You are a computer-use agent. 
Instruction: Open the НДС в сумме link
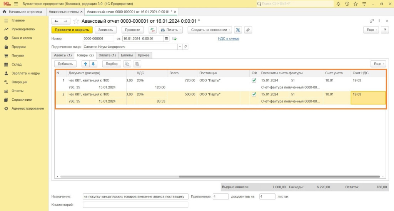229,38
